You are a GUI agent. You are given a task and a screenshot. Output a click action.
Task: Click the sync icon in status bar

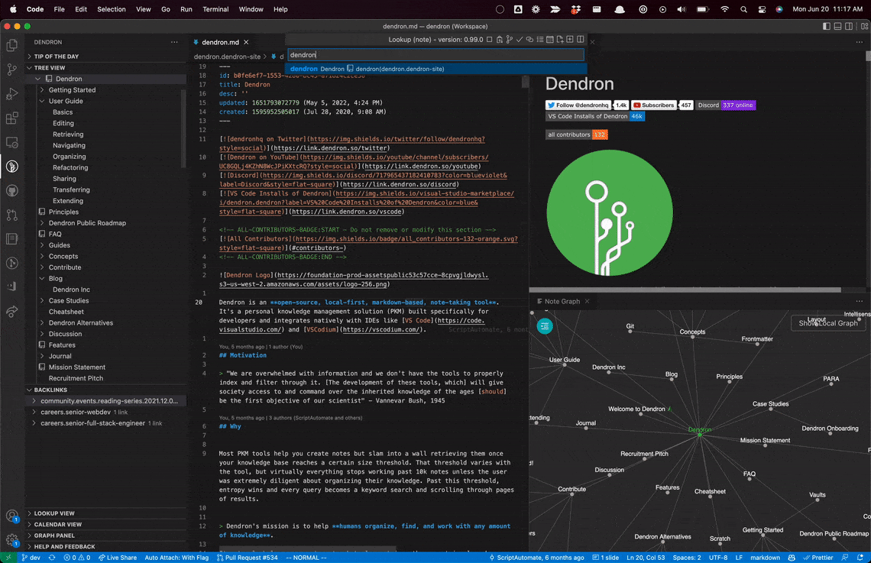52,558
